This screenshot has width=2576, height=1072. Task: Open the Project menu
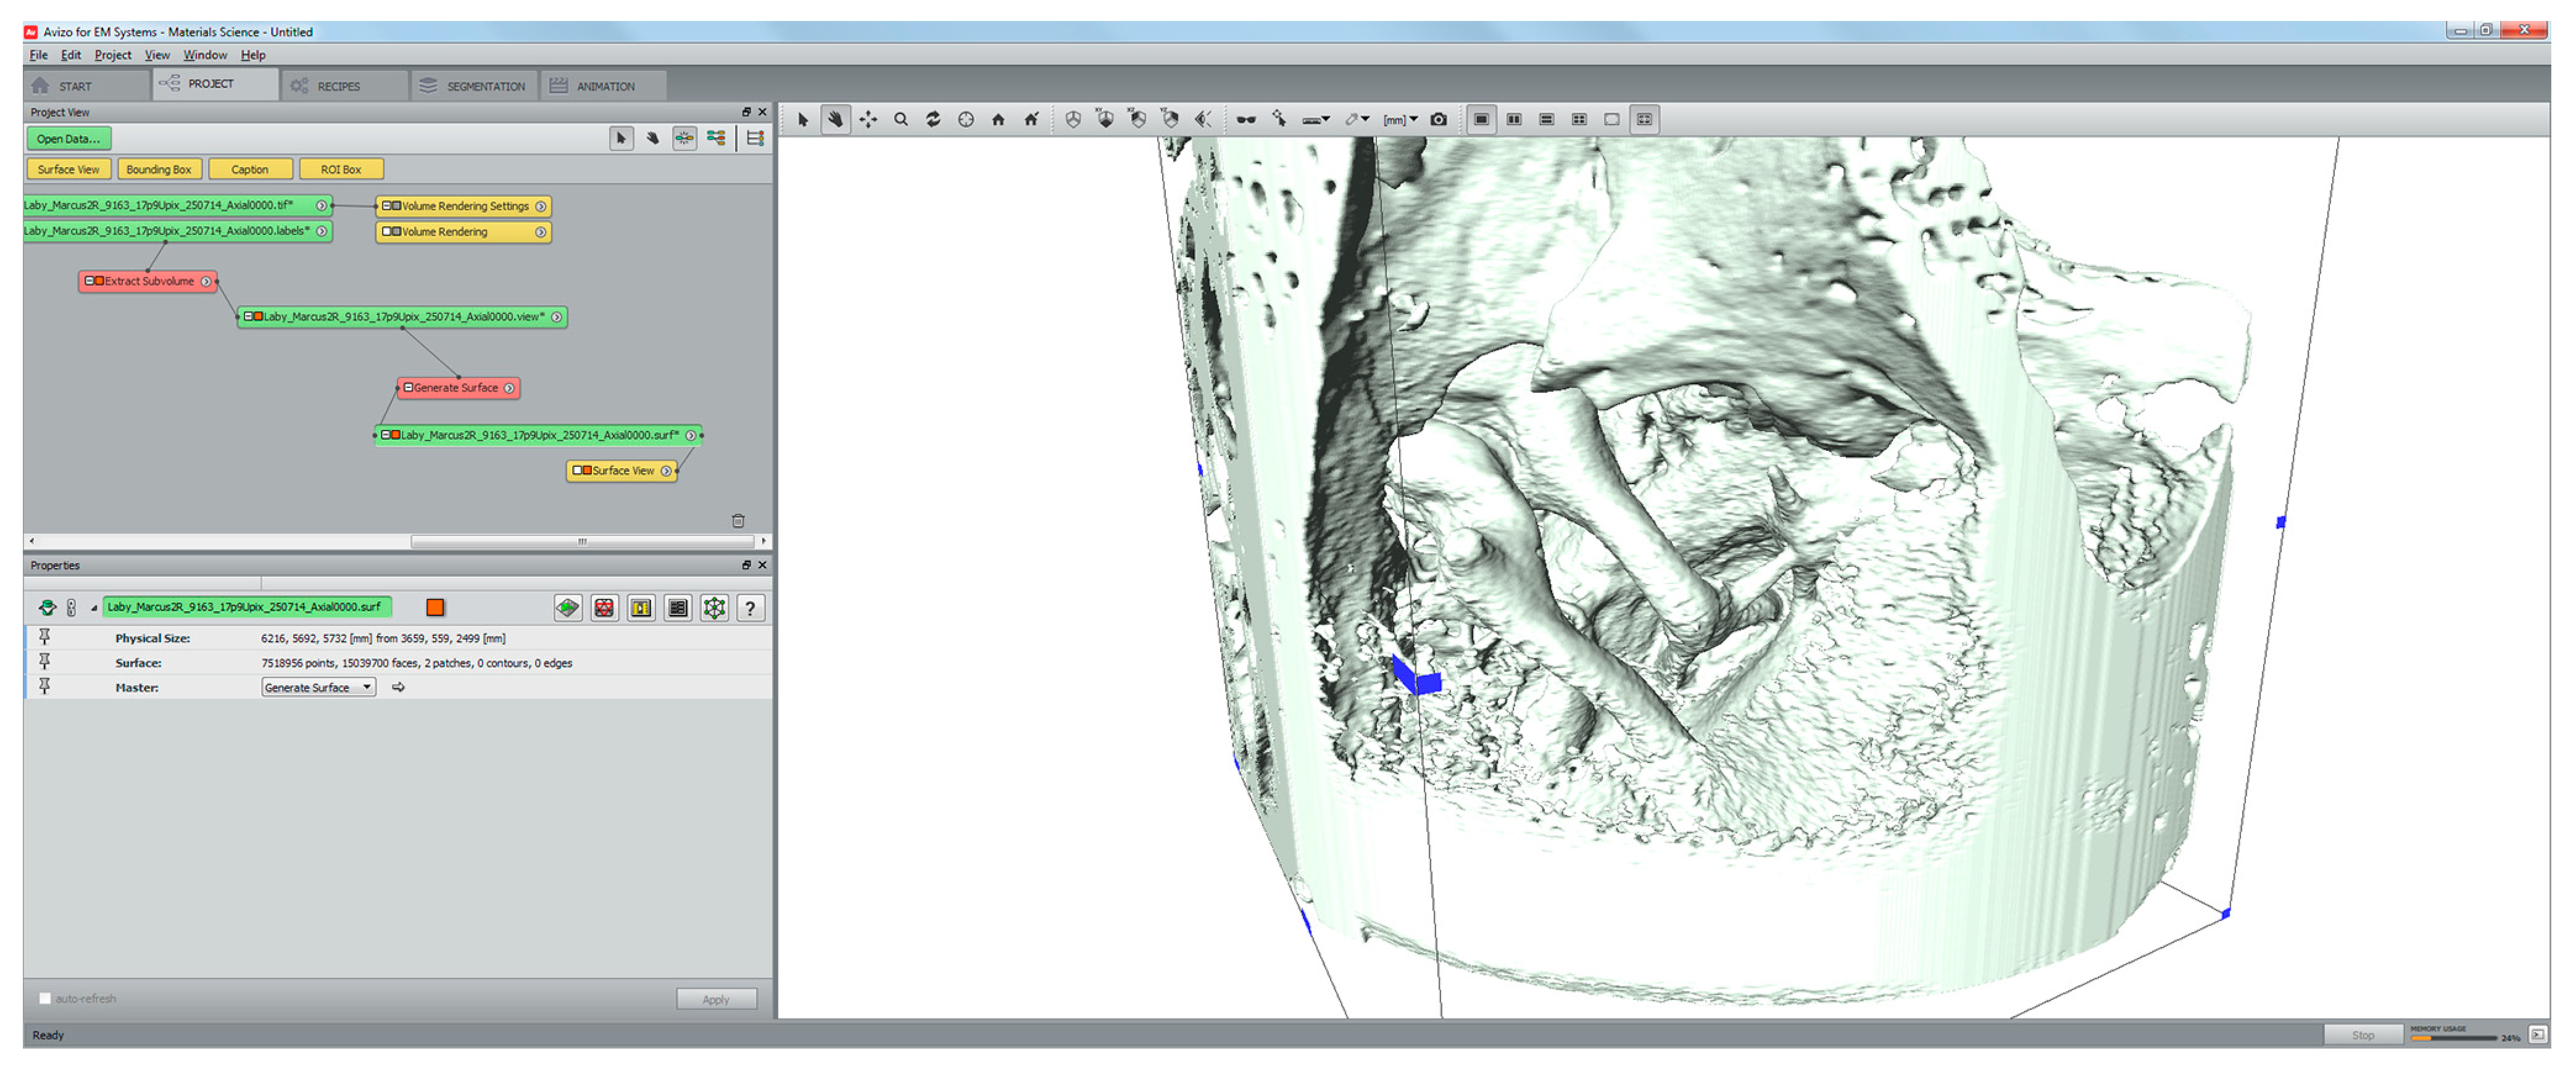tap(112, 55)
